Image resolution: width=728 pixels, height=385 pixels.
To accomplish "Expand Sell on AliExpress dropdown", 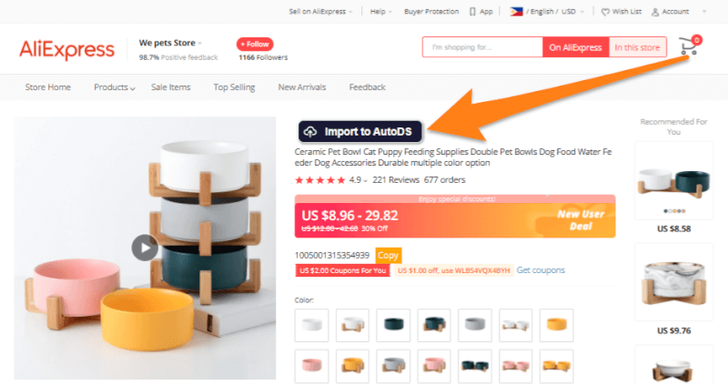I will [x=321, y=12].
